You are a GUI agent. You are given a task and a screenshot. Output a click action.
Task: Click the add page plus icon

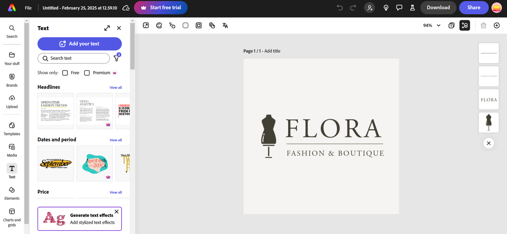click(497, 25)
